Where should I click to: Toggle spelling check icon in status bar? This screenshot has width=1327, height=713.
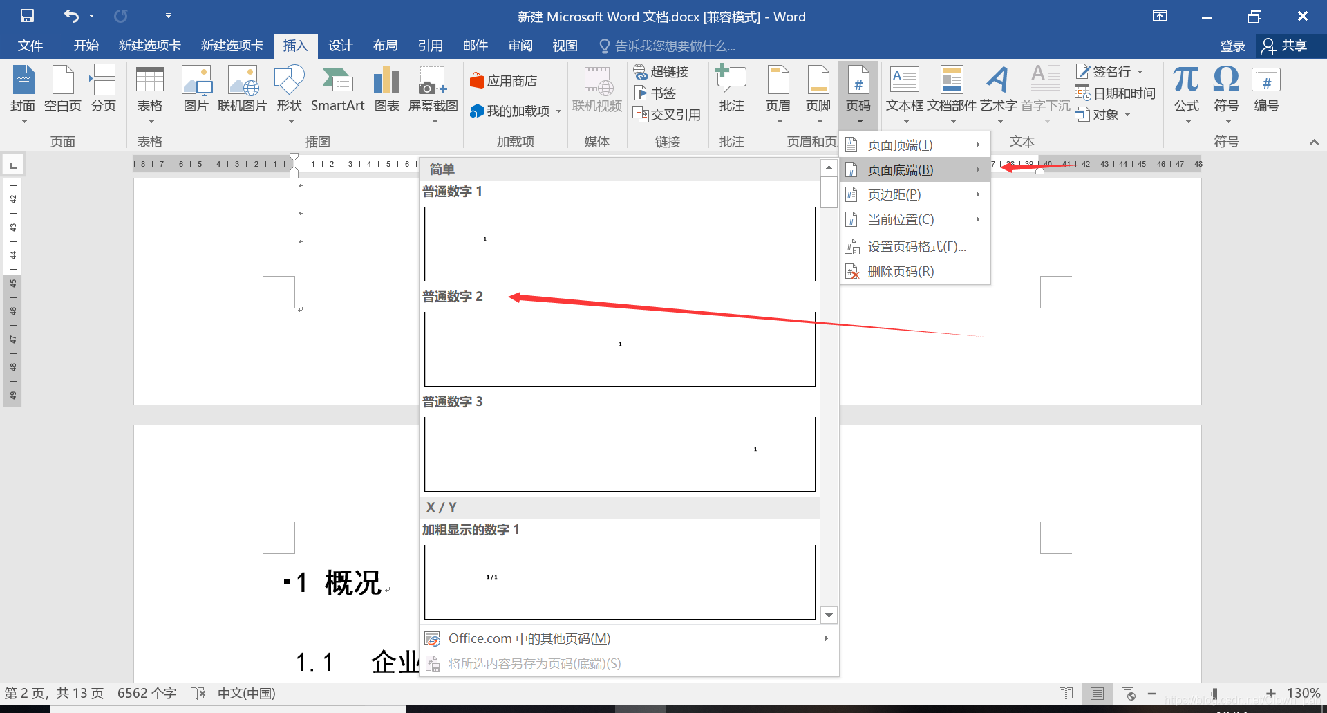[x=198, y=693]
